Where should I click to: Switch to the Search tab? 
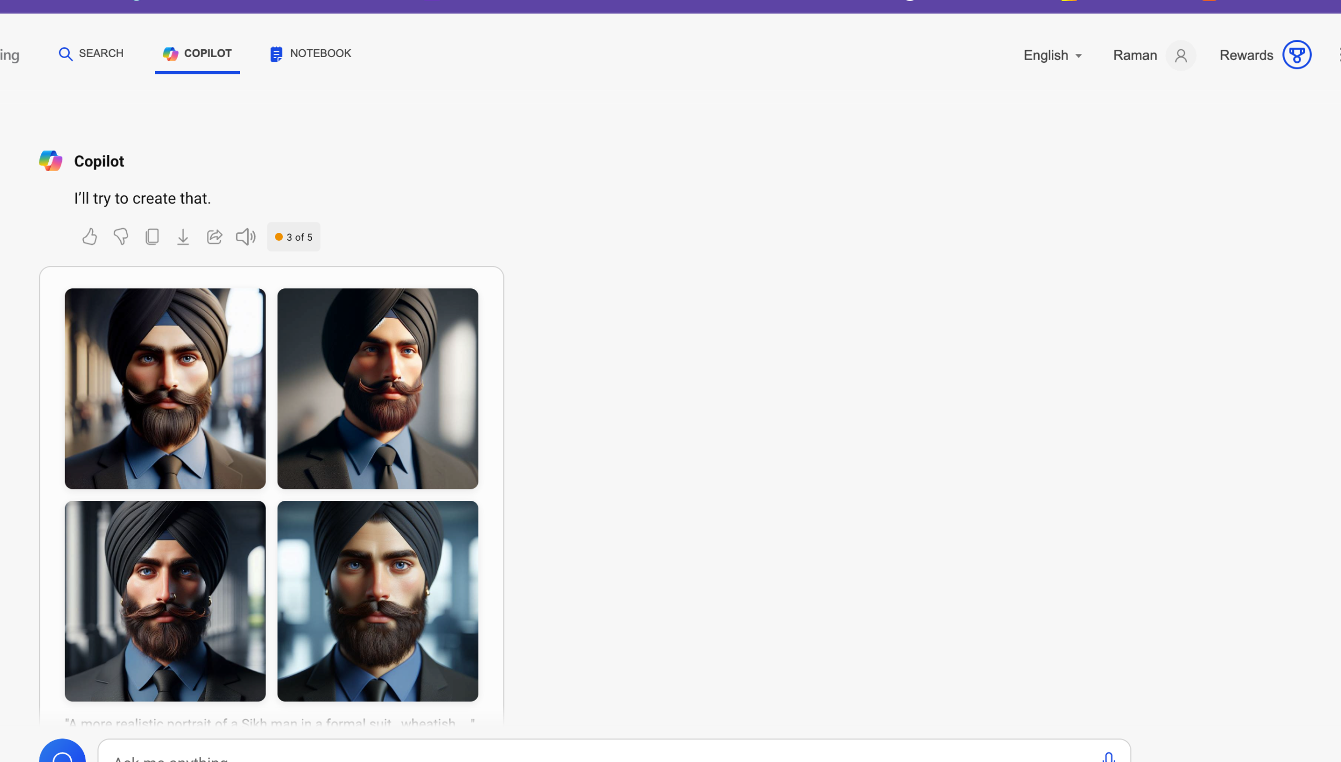click(x=91, y=53)
